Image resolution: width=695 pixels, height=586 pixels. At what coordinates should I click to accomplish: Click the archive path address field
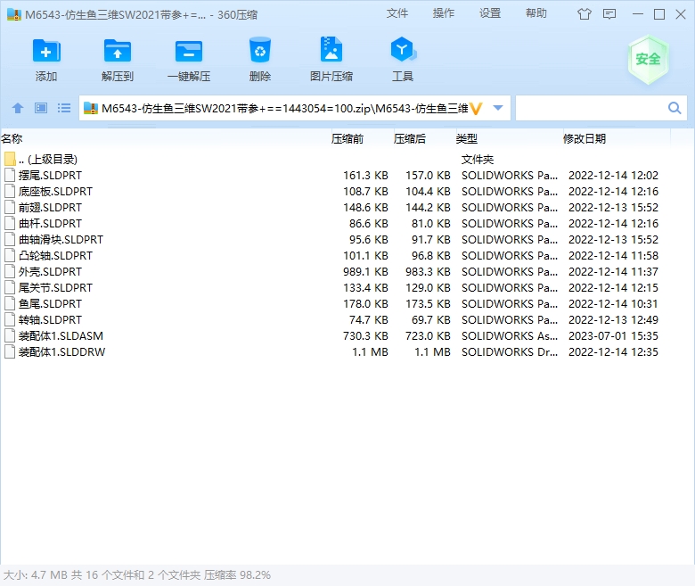click(295, 108)
